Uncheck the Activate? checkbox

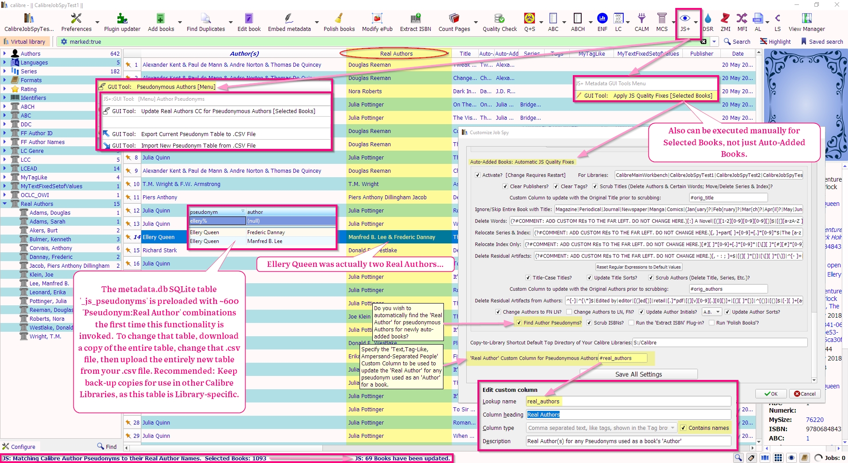477,175
